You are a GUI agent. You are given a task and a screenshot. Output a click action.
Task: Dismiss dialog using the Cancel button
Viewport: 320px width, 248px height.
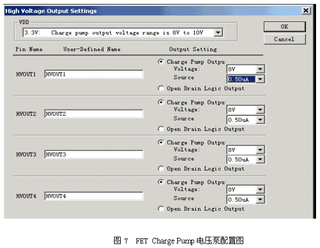tap(284, 39)
